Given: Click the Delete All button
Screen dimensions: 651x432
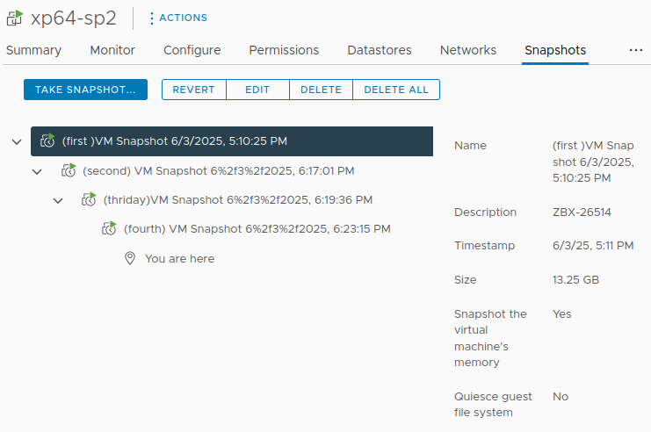Looking at the screenshot, I should pyautogui.click(x=396, y=90).
